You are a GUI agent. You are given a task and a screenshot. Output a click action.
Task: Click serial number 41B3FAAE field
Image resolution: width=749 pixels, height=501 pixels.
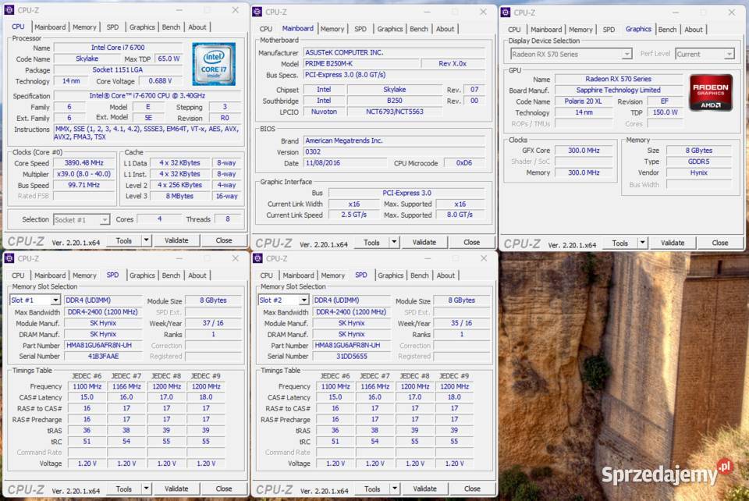coord(103,357)
